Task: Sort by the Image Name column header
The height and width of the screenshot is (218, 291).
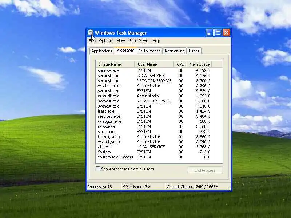Action: (x=115, y=64)
